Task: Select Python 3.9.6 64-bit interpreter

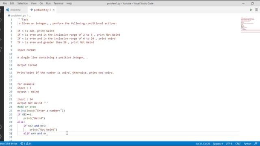Action: pos(9,144)
